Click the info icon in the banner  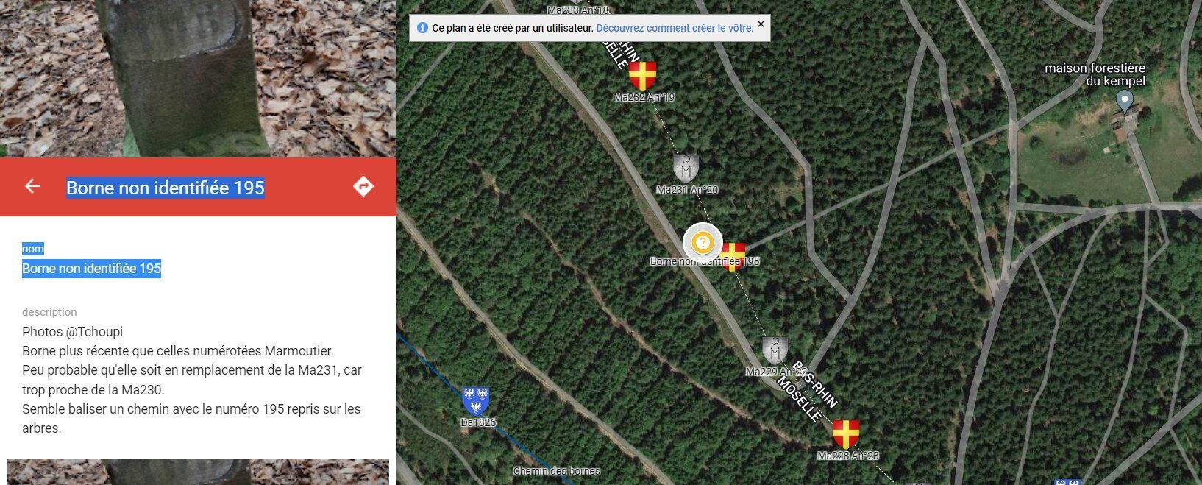tap(422, 28)
